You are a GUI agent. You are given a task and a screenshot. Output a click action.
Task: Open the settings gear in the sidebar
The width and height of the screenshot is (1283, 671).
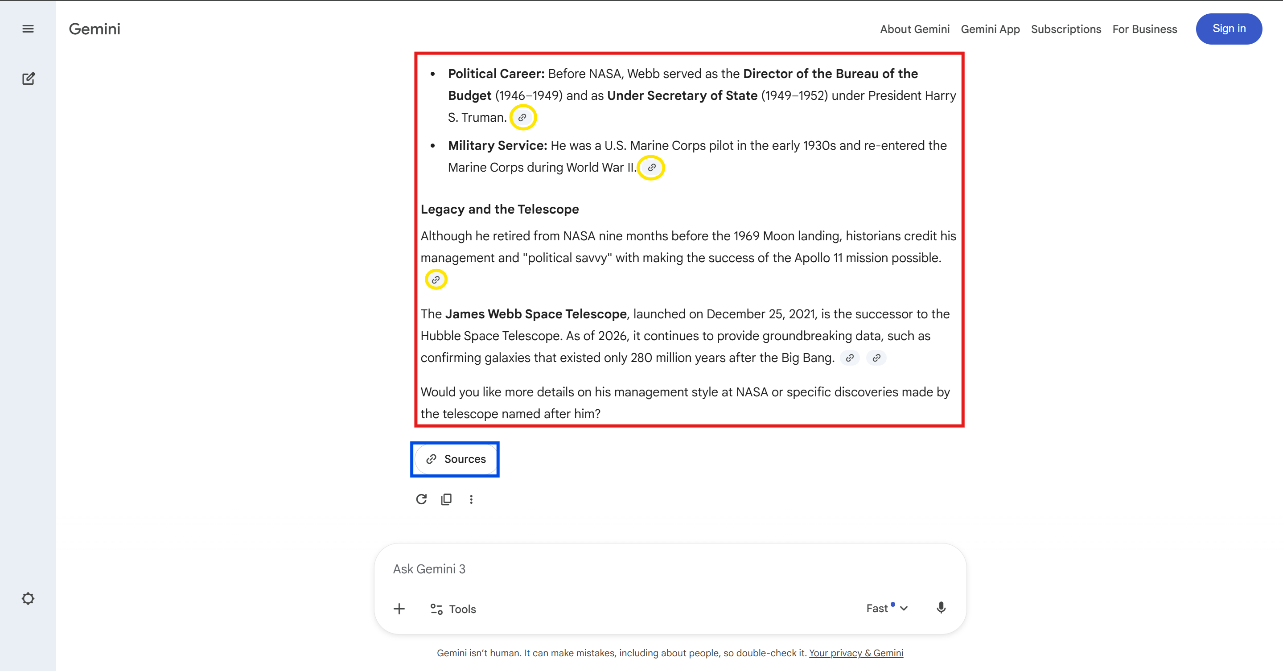28,598
